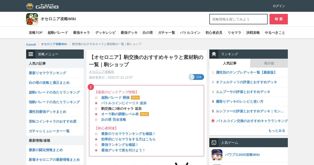
Task: Open 最強キャラ navigation item
Action: point(81,32)
